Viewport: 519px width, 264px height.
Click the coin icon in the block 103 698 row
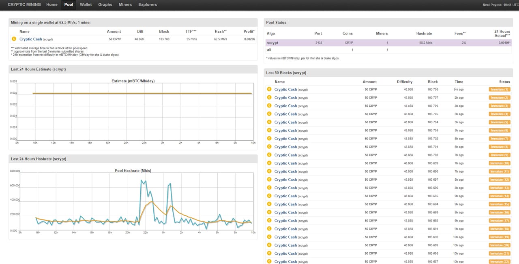(269, 171)
